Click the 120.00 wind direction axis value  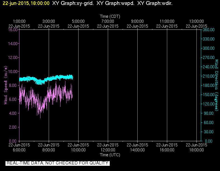click(209, 104)
